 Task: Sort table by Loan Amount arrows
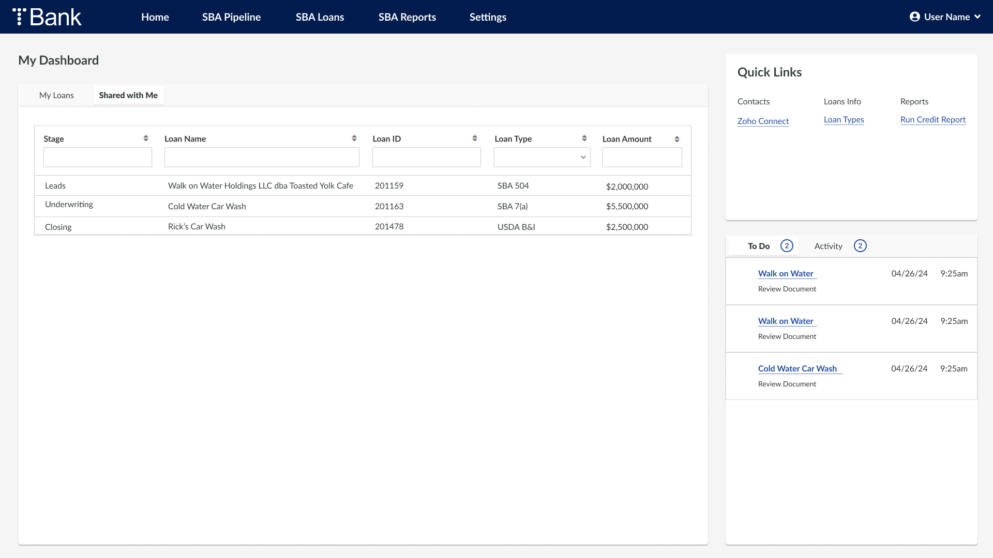tap(677, 139)
